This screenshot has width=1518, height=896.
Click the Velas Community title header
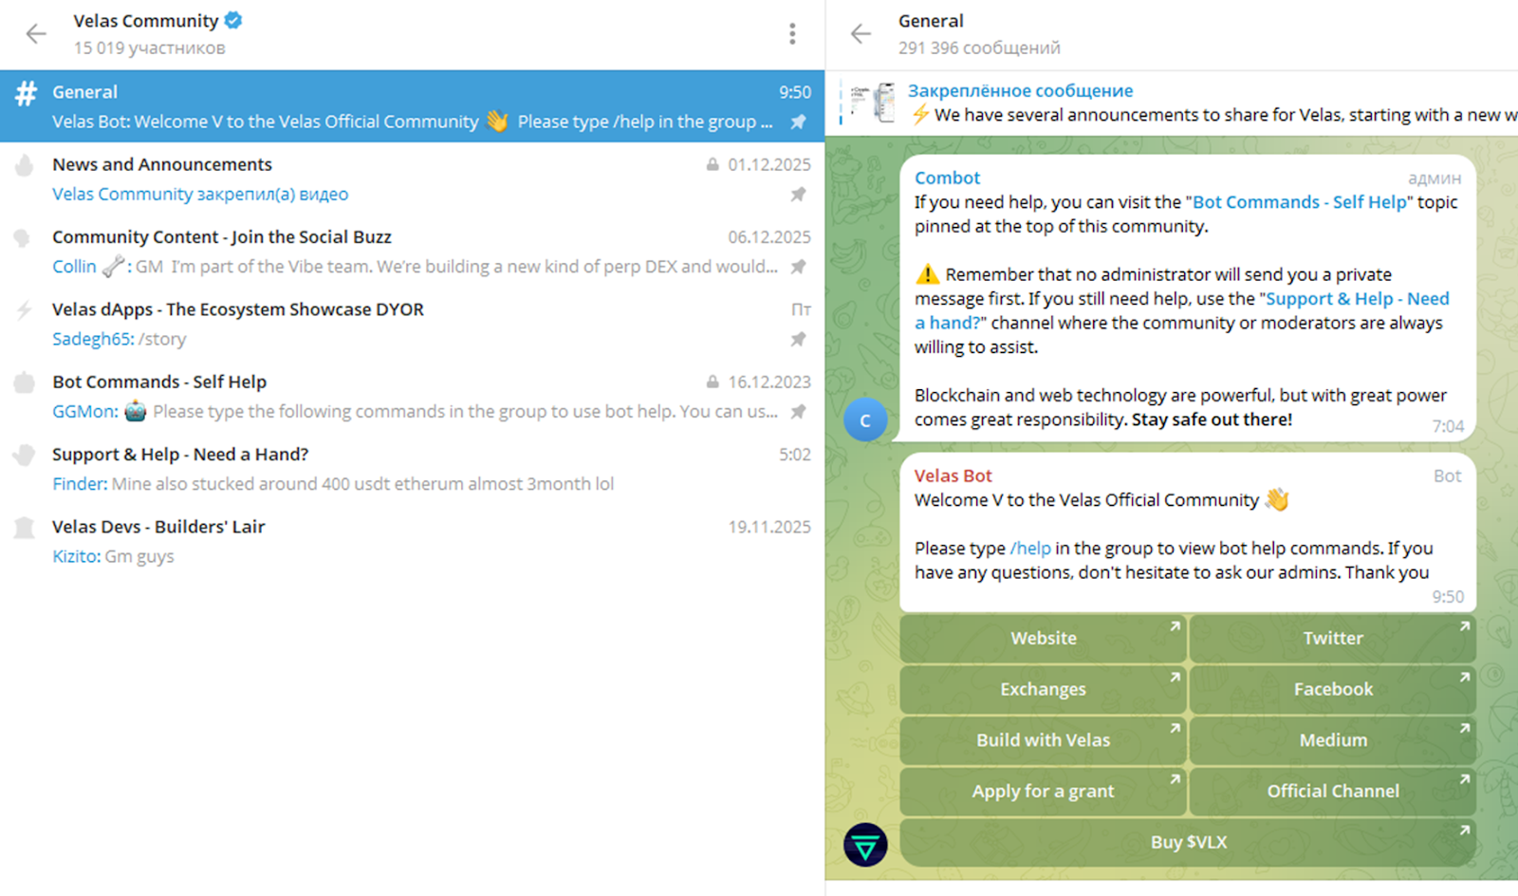(146, 21)
